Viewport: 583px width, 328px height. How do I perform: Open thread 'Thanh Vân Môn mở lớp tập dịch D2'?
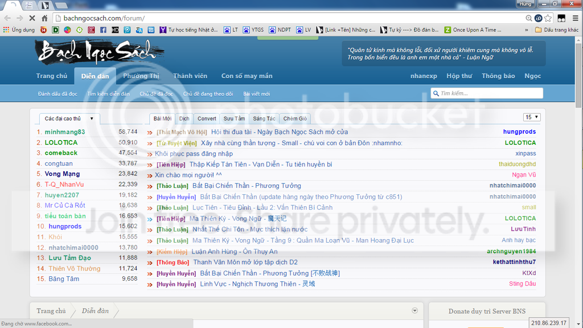pyautogui.click(x=245, y=262)
